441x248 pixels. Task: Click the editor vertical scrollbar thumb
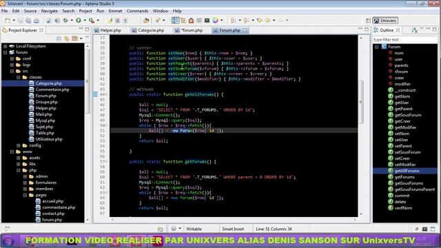pyautogui.click(x=361, y=102)
